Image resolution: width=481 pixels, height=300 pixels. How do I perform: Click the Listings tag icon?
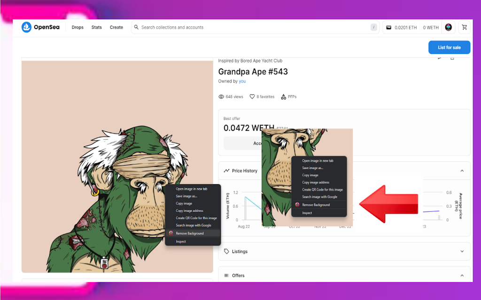tap(226, 251)
